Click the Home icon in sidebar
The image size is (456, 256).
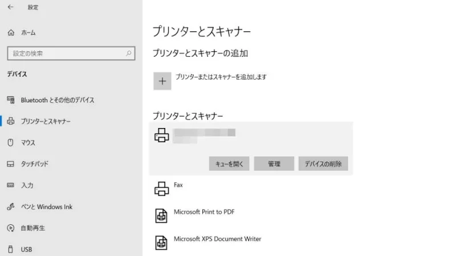pyautogui.click(x=11, y=33)
